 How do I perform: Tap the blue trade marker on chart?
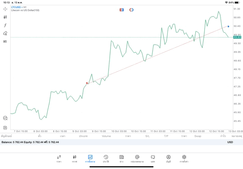(x=228, y=26)
